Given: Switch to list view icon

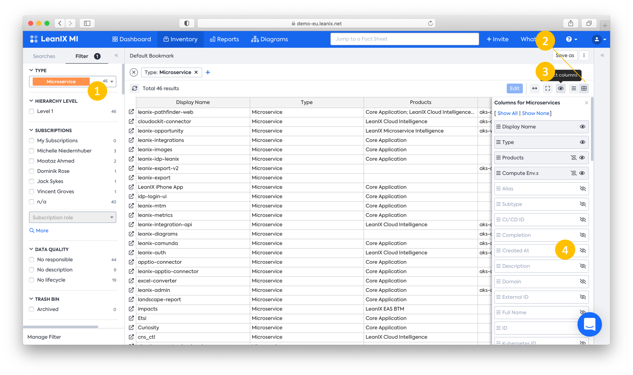Looking at the screenshot, I should pyautogui.click(x=574, y=88).
